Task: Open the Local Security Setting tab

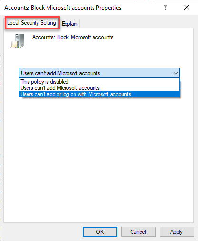Action: (x=31, y=23)
